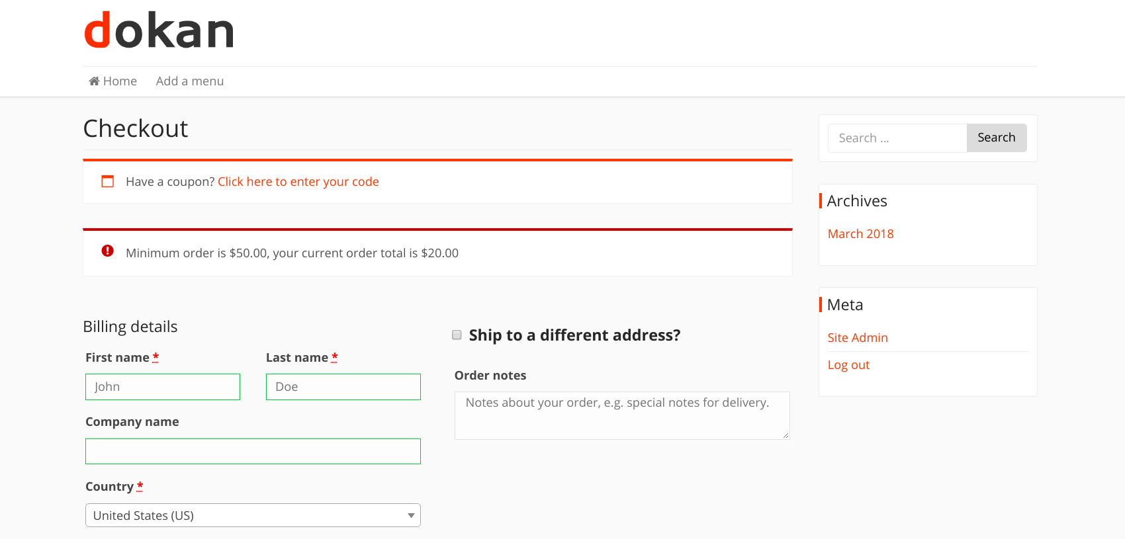This screenshot has height=539, width=1125.
Task: Select the Add a menu item
Action: 190,81
